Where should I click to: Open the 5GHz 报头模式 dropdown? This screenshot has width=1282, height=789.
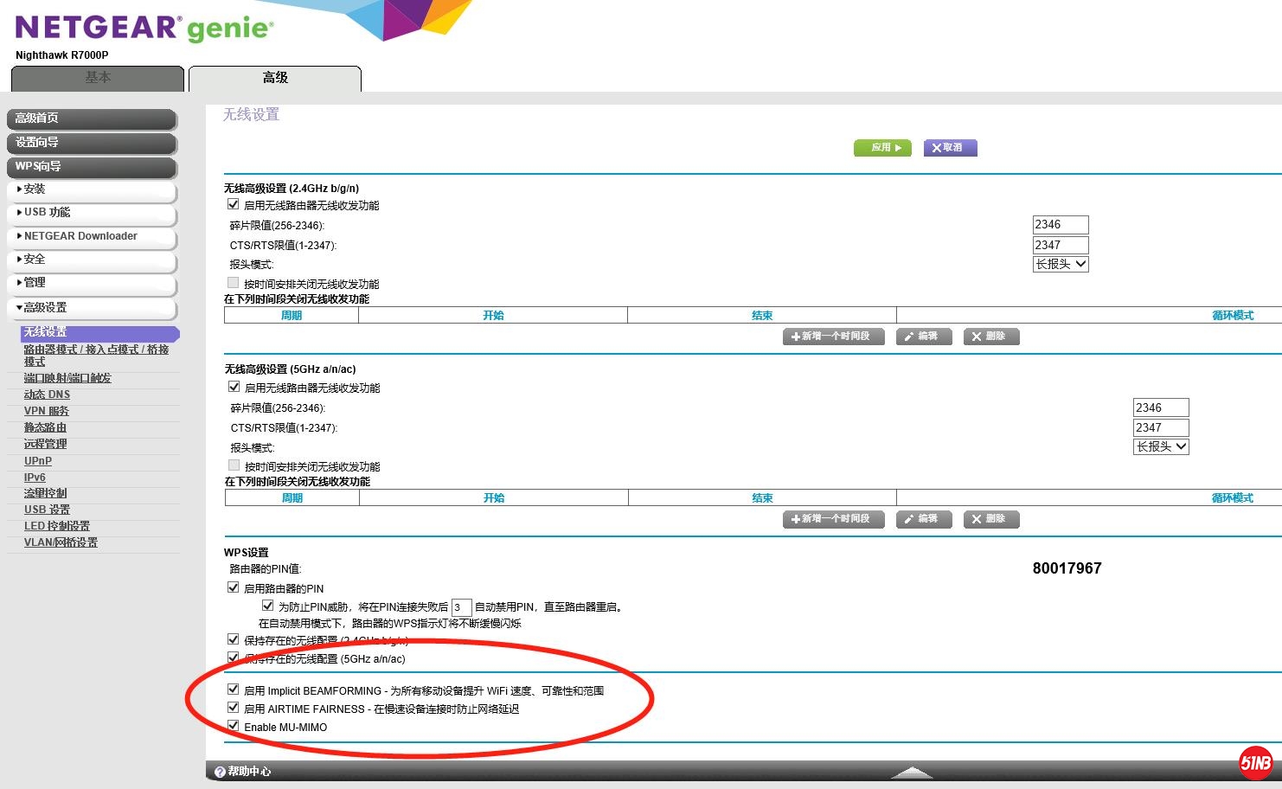1161,446
